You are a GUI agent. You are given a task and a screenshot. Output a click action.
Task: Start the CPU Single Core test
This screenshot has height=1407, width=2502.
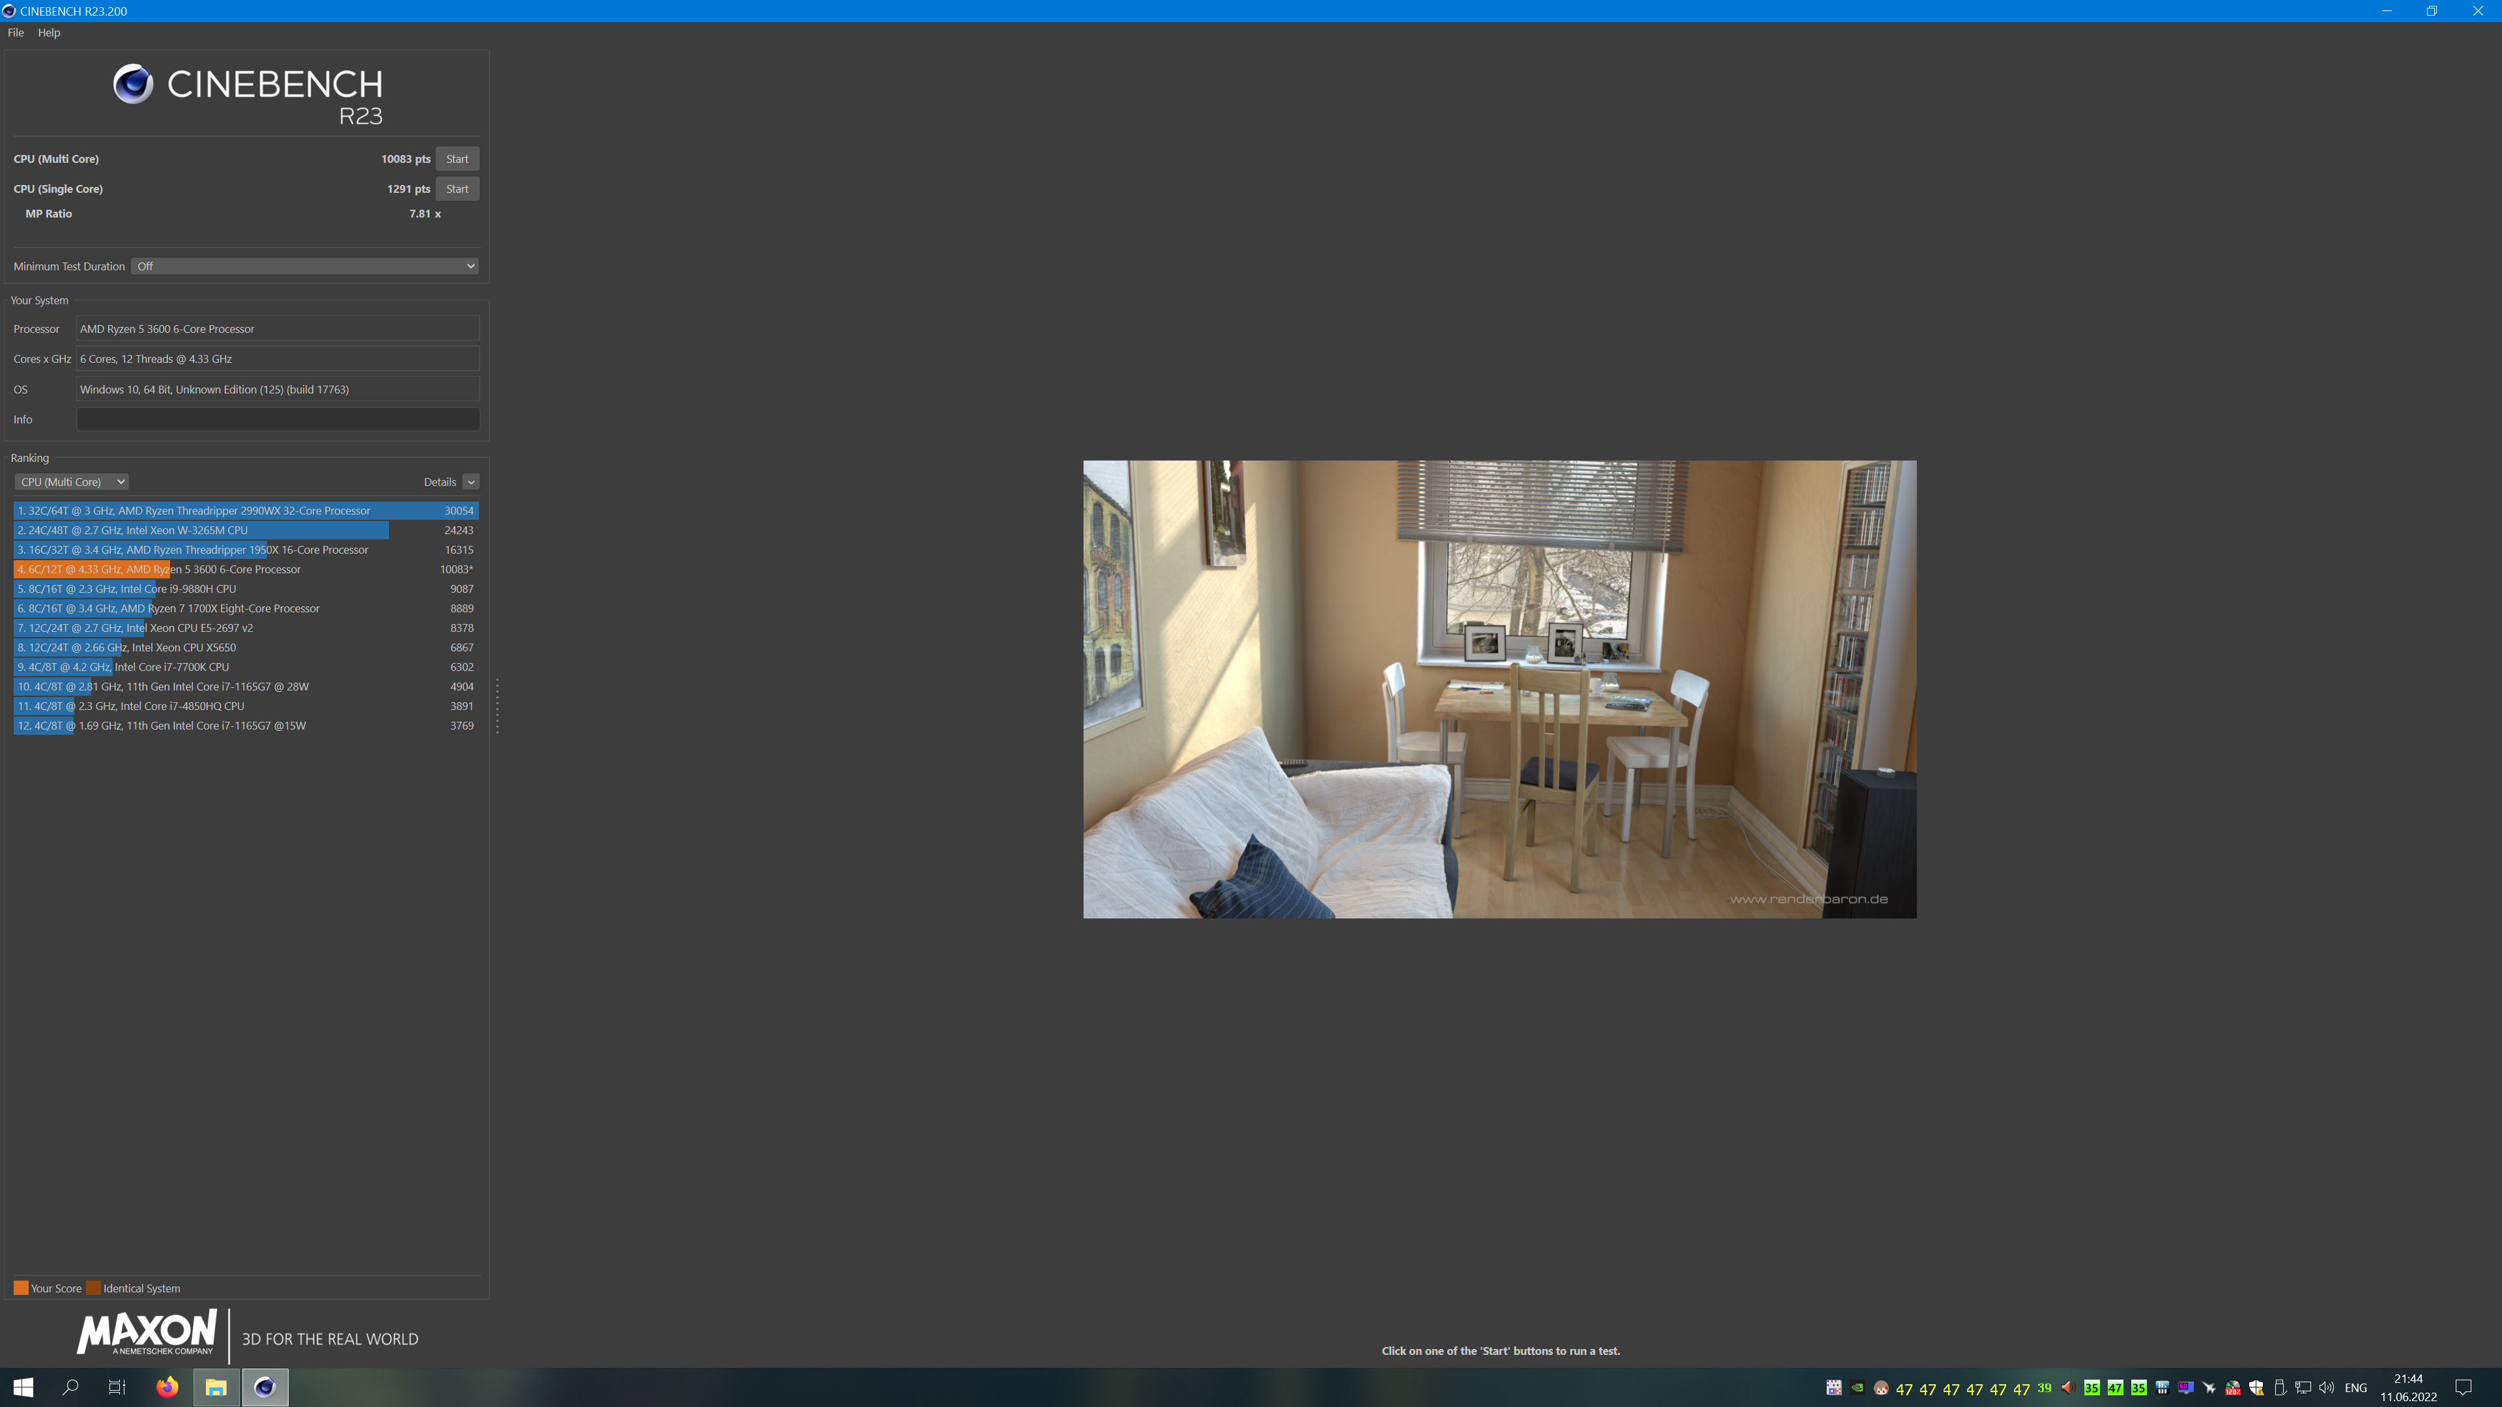click(457, 190)
